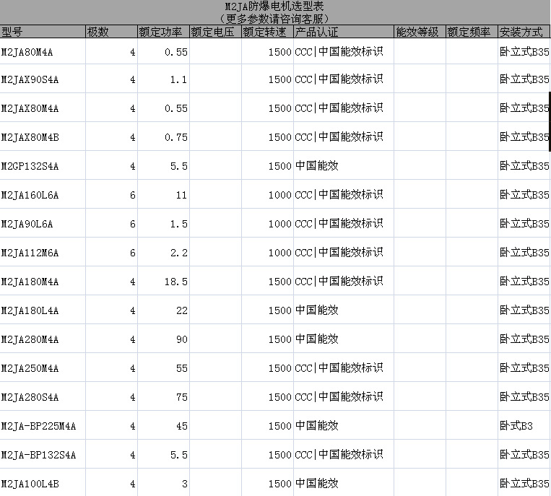
Task: Select the M2GP132S4A model cell
Action: click(43, 166)
